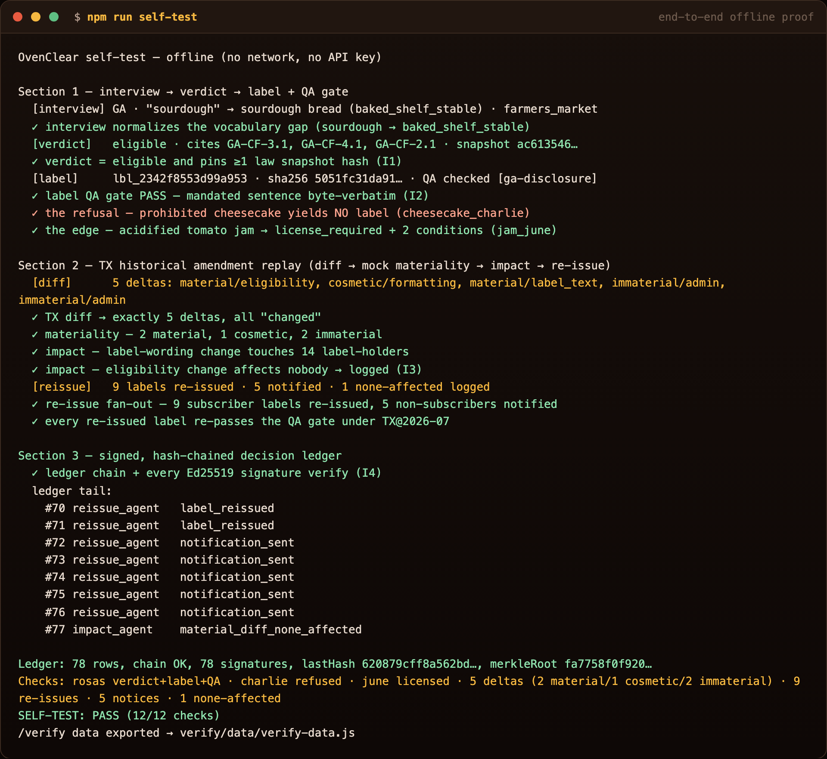Viewport: 827px width, 759px height.
Task: Click the '[verdict] eligible · cites GA-CF-3.1' line
Action: click(x=305, y=144)
